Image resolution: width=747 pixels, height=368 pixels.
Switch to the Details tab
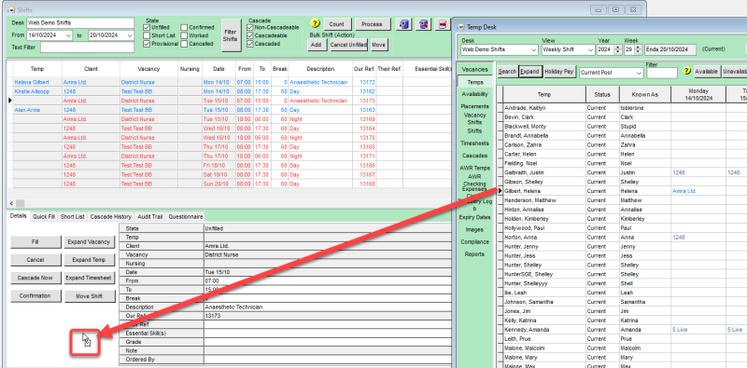[x=18, y=216]
